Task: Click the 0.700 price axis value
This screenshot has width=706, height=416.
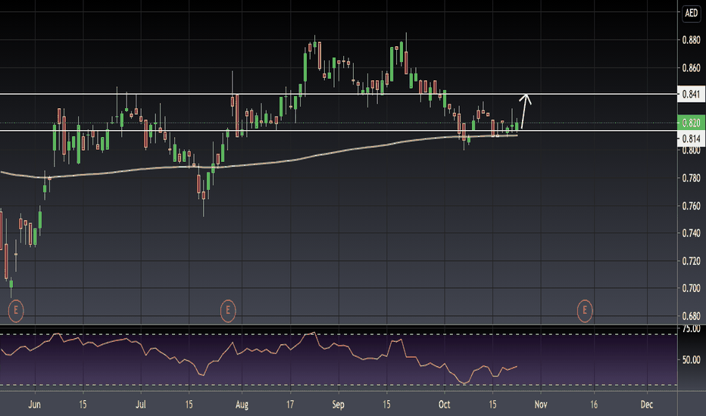Action: coord(691,288)
